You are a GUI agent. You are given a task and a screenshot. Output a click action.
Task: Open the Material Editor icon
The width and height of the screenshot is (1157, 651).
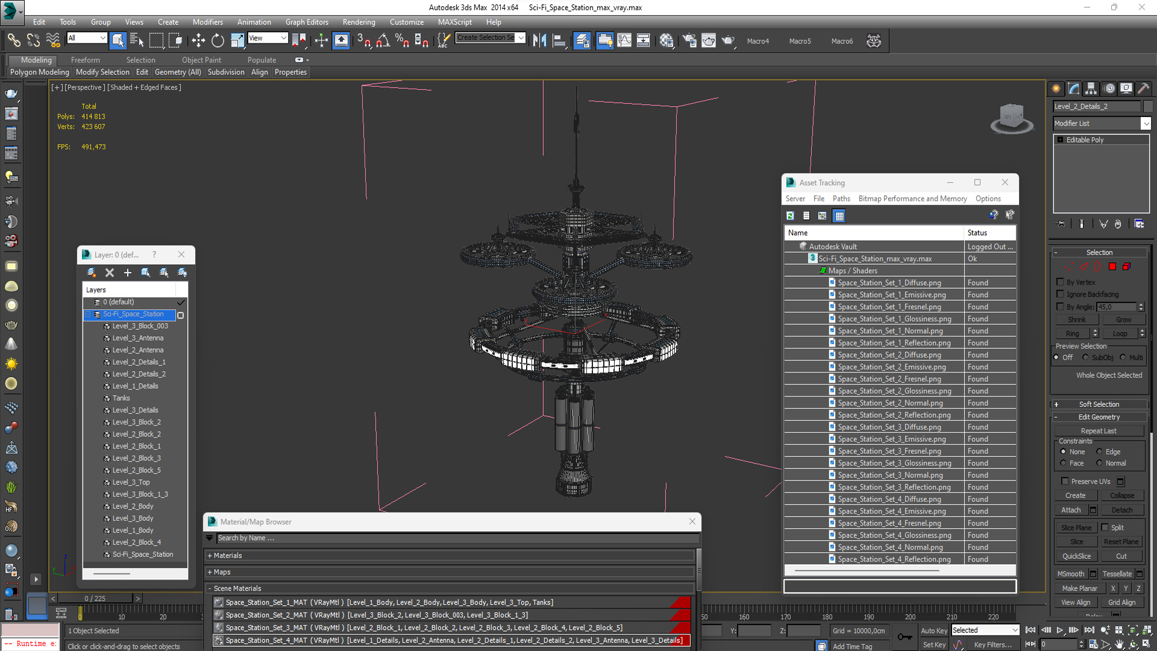pos(666,40)
